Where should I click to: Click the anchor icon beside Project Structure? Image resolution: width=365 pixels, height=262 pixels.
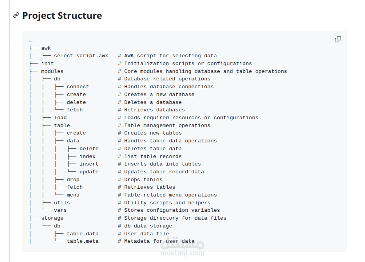[15, 15]
